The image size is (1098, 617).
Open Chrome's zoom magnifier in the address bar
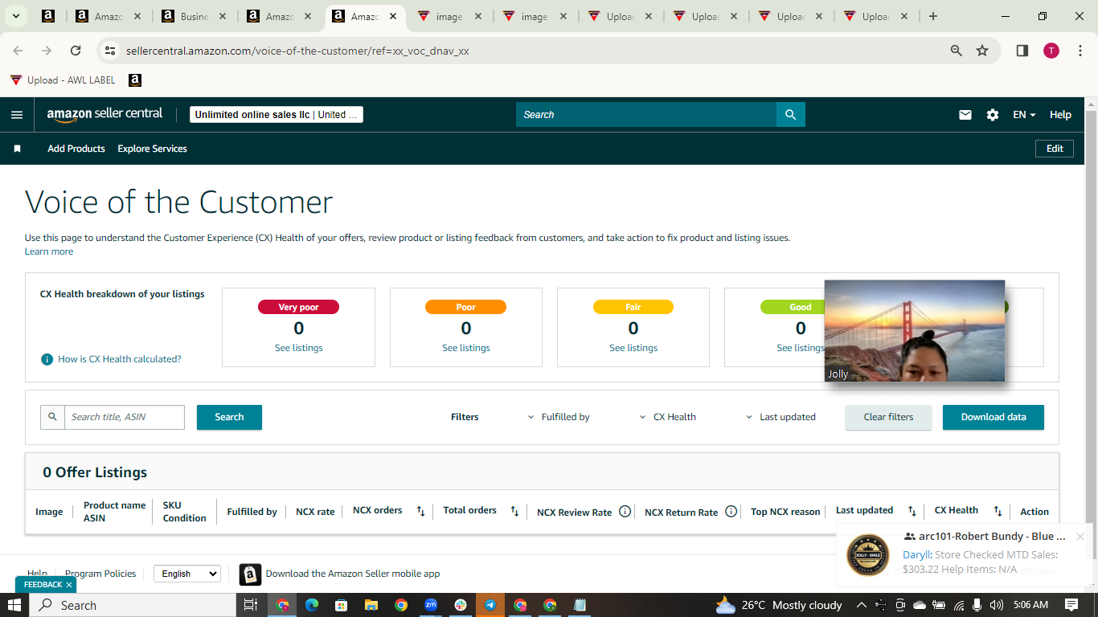[x=957, y=51]
